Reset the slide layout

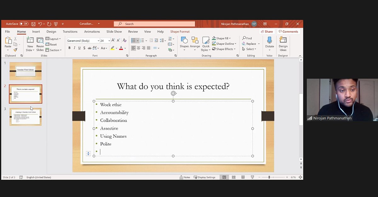tap(51, 44)
